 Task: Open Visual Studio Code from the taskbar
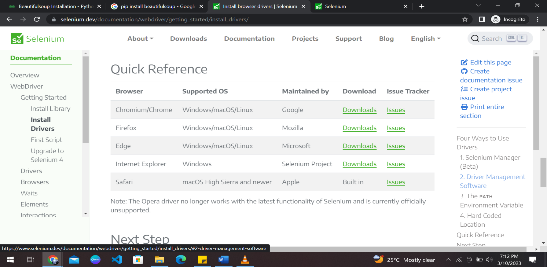[x=117, y=260]
